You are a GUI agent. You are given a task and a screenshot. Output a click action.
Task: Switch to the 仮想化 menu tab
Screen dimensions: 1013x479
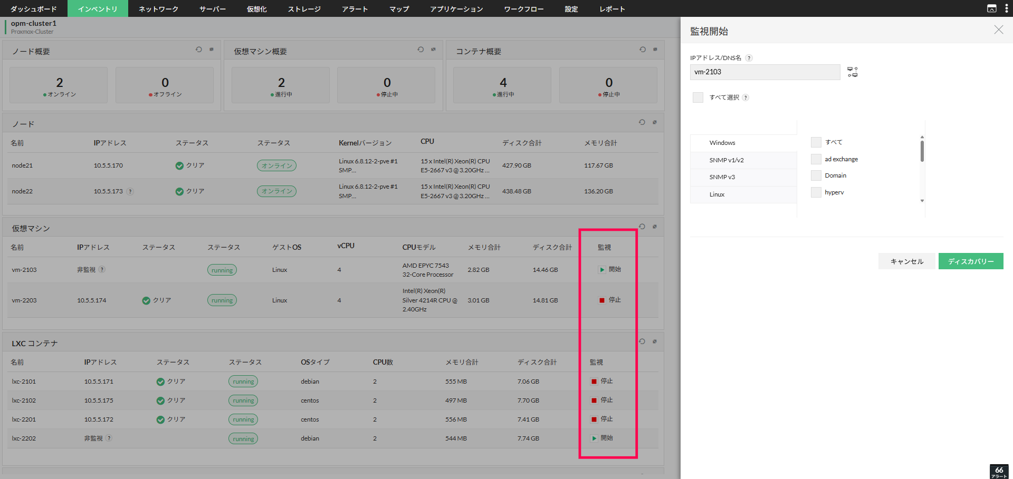pyautogui.click(x=257, y=9)
